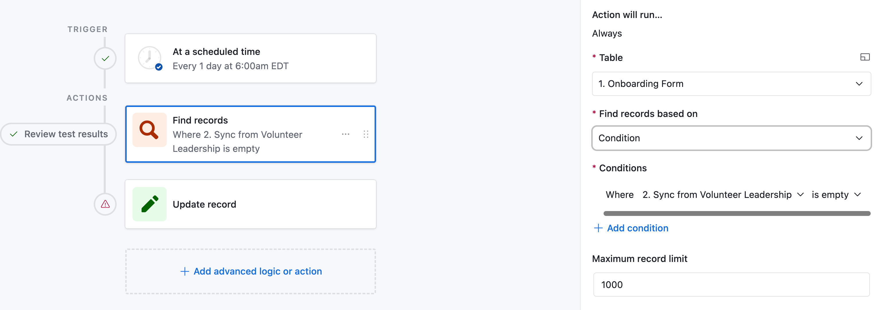Click the scheduled time clock icon
This screenshot has width=881, height=310.
150,58
